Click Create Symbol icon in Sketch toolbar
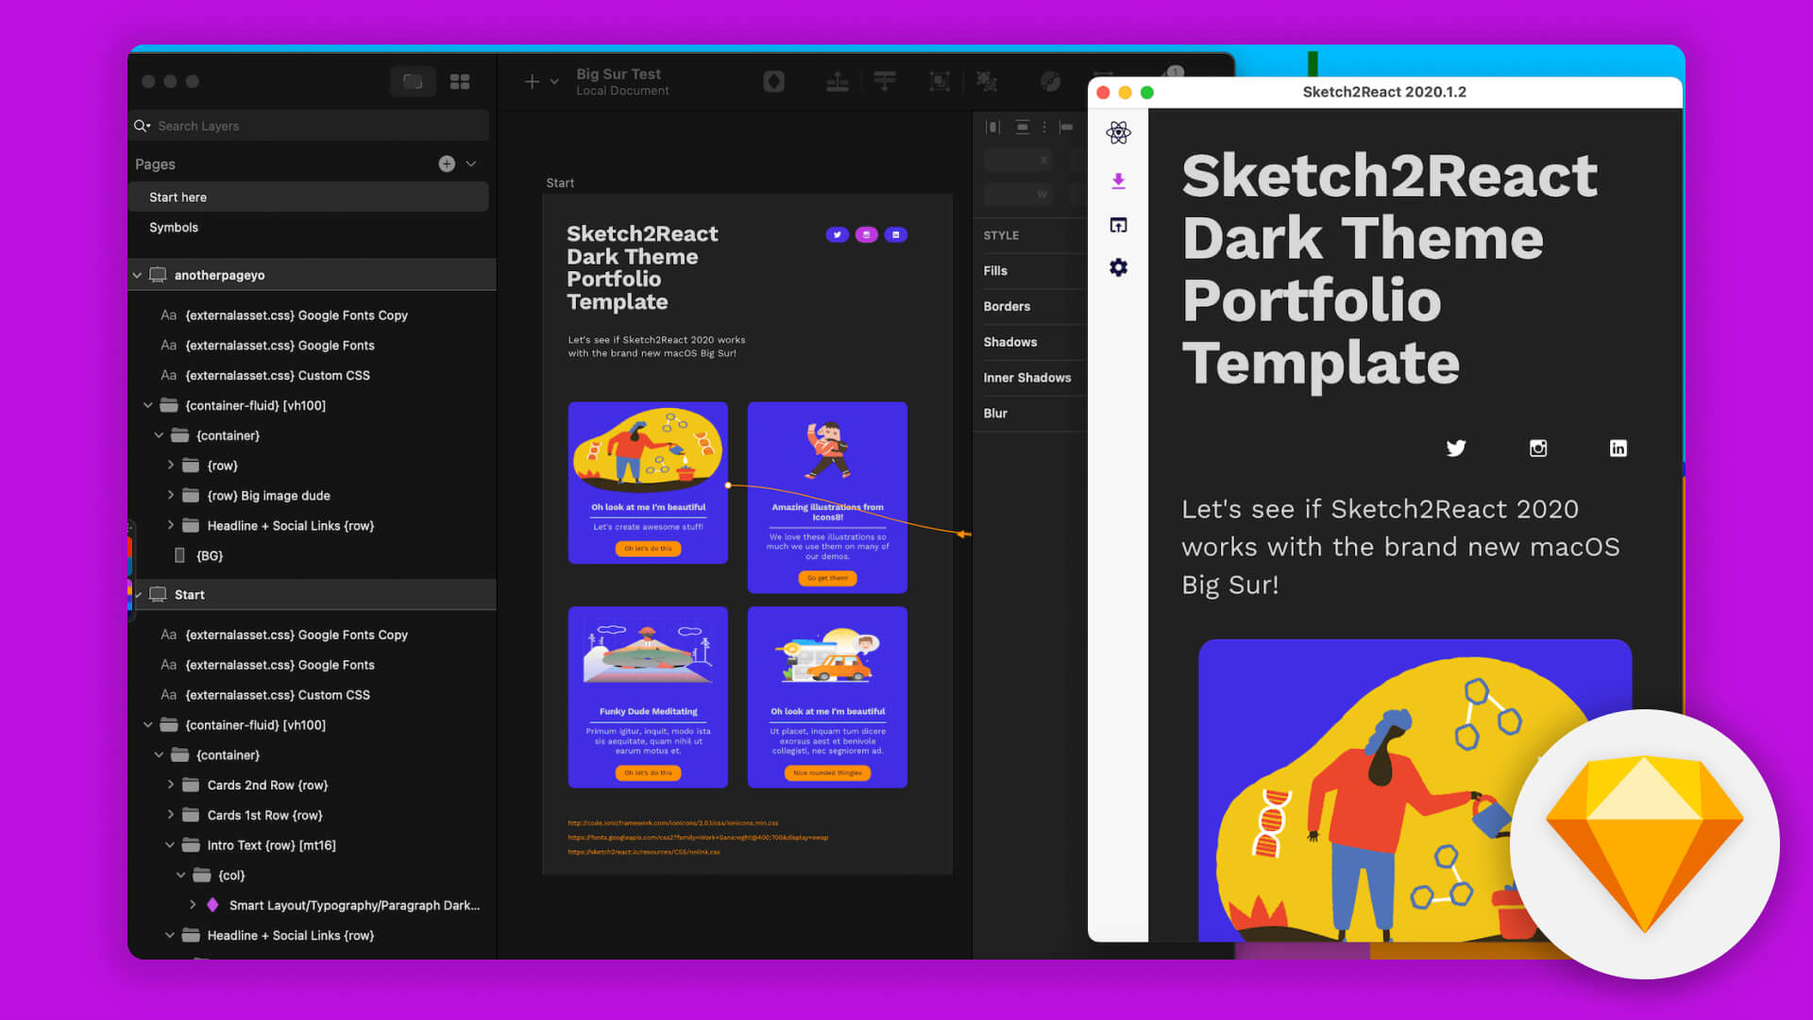 pos(773,81)
